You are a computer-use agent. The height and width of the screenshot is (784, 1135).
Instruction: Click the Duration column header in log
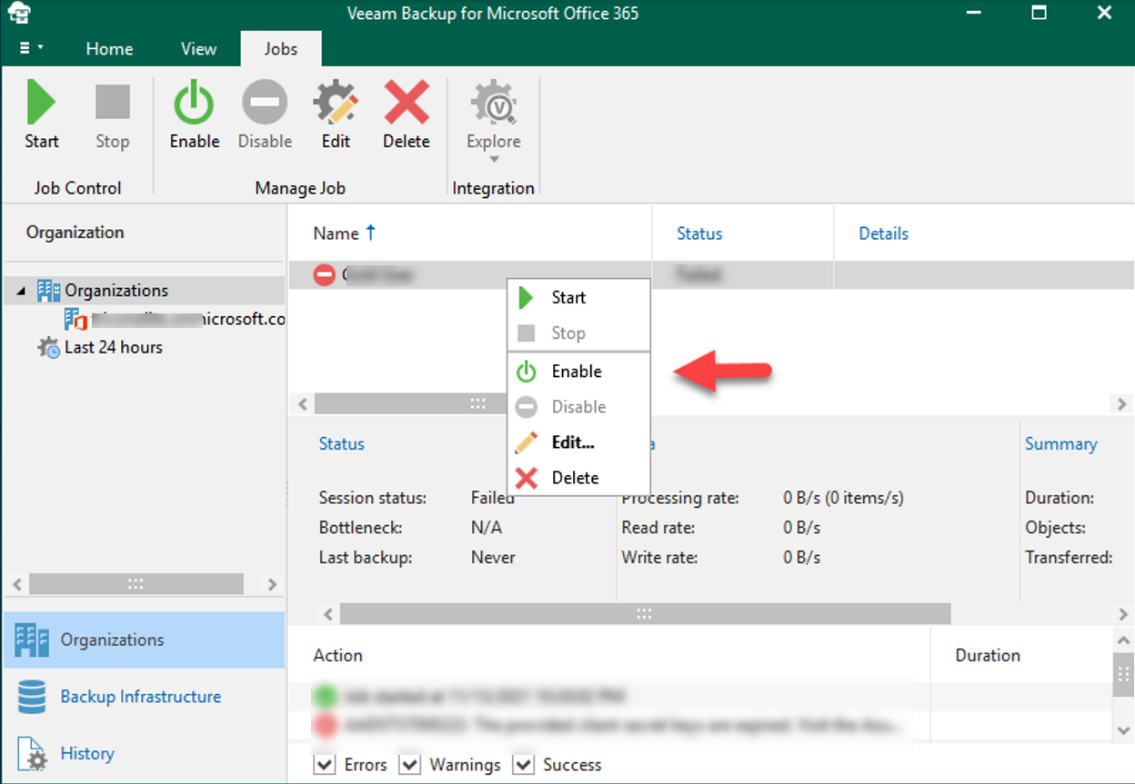pyautogui.click(x=988, y=655)
